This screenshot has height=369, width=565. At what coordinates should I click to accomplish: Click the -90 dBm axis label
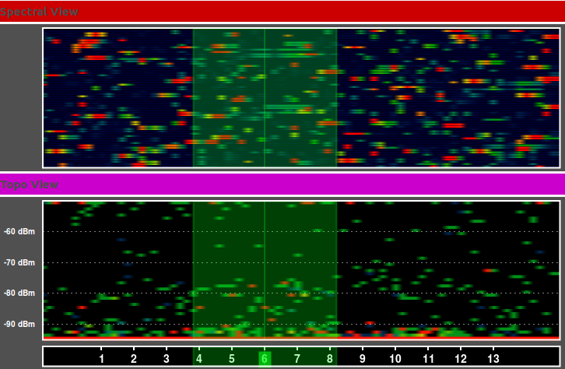click(19, 324)
